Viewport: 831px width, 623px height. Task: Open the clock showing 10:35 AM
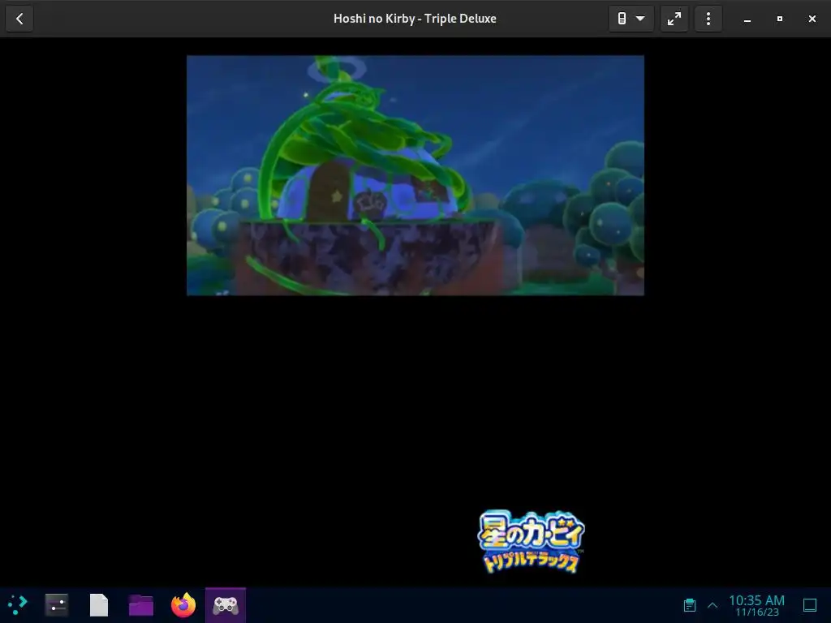[x=756, y=605]
